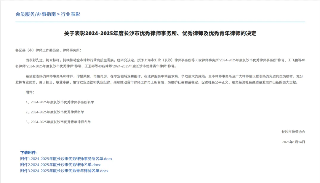Image resolution: width=320 pixels, height=183 pixels.
Task: Click list item 2、优秀律师名单
Action: [55, 112]
